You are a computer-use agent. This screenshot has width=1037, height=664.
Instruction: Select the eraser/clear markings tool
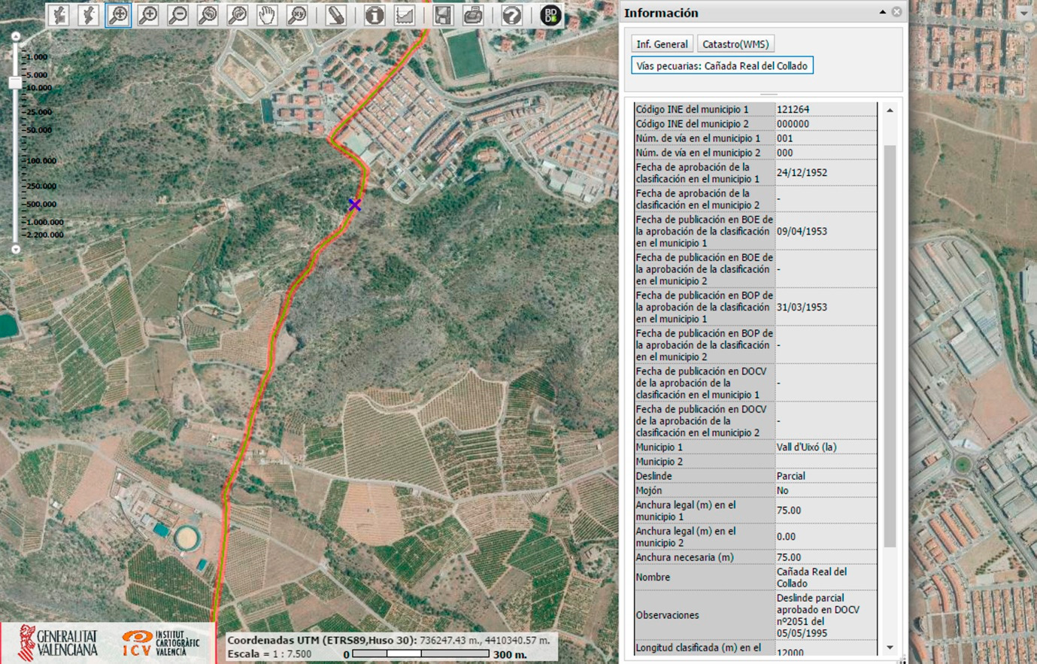(335, 15)
